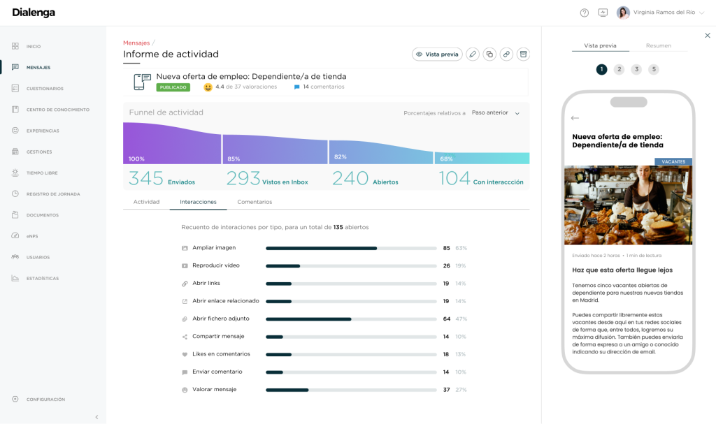
Task: Click the 293 Vistos en Inbox figure
Action: point(267,178)
